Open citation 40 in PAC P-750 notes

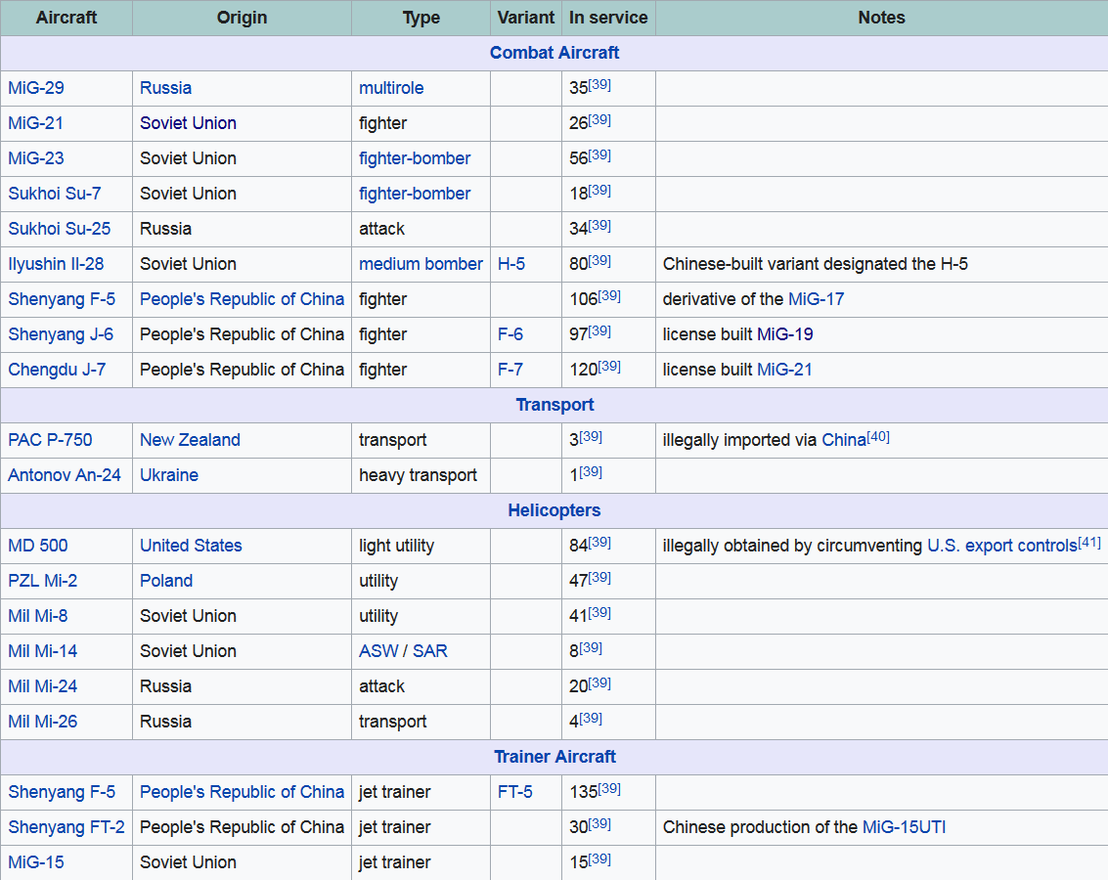tap(878, 436)
